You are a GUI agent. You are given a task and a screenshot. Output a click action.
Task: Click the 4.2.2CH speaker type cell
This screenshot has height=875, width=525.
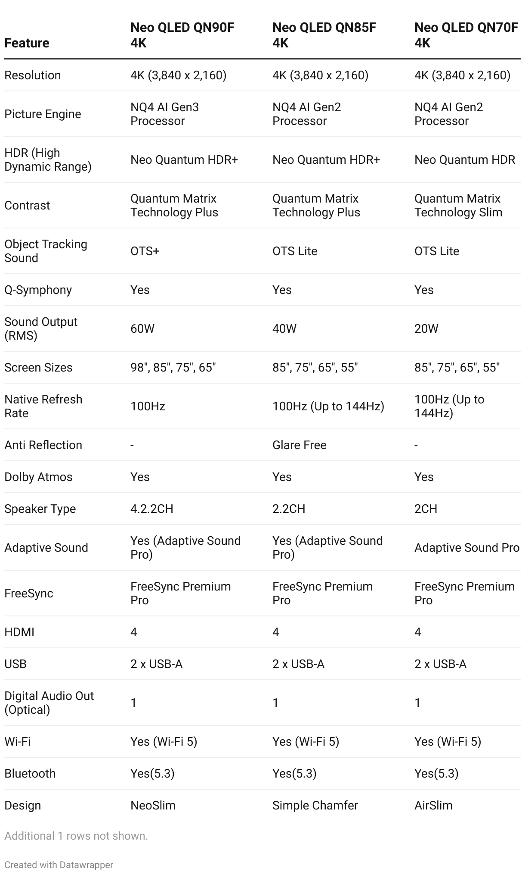152,509
